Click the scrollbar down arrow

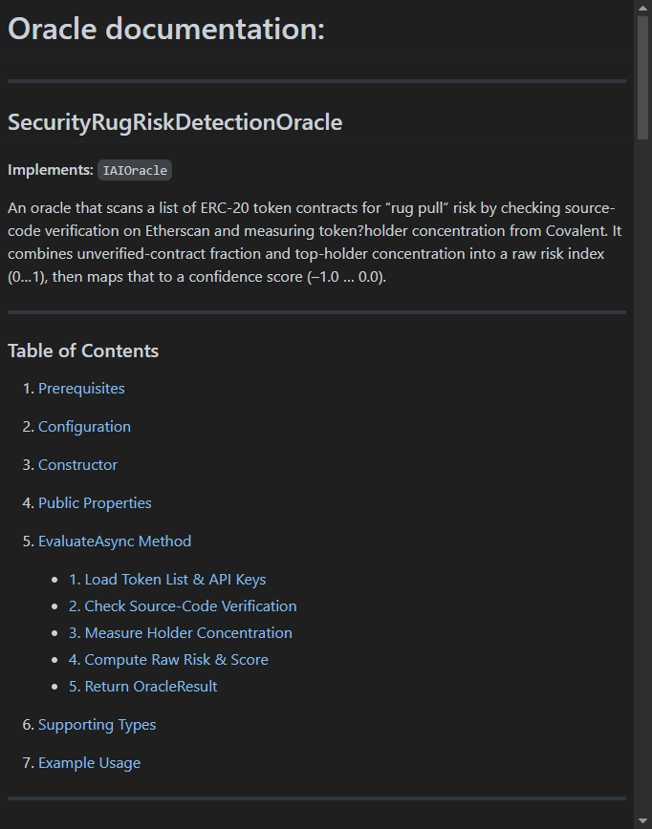[643, 822]
